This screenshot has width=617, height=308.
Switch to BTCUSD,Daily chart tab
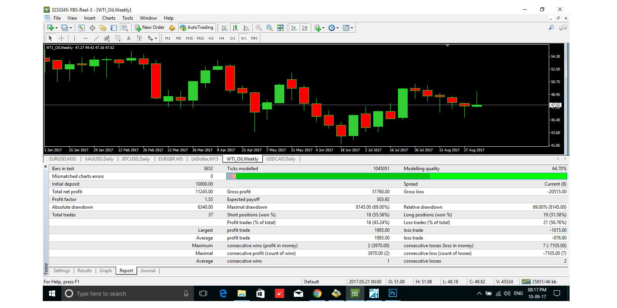[136, 159]
